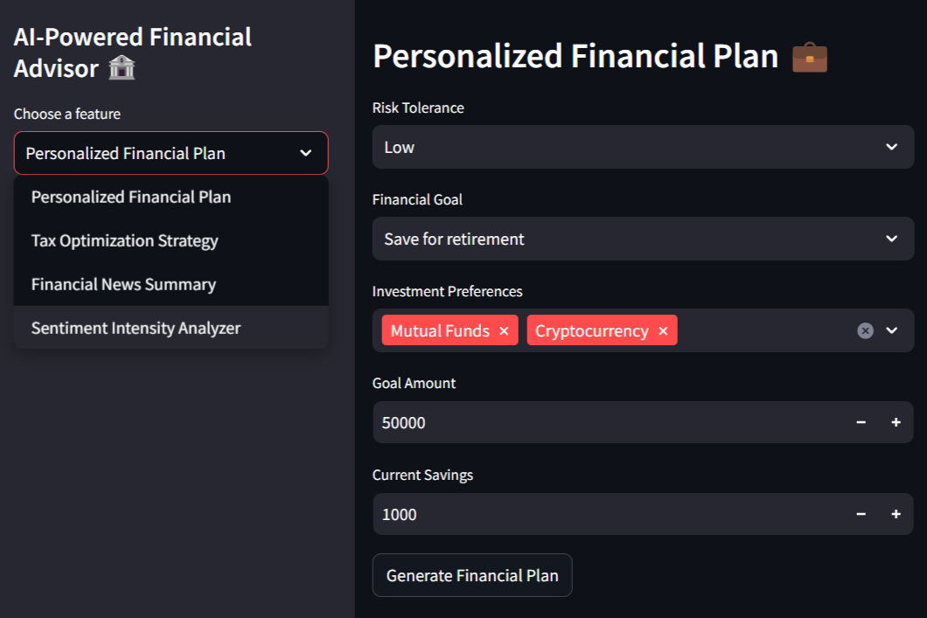Click the briefcase icon in heading
The height and width of the screenshot is (618, 927).
[809, 58]
